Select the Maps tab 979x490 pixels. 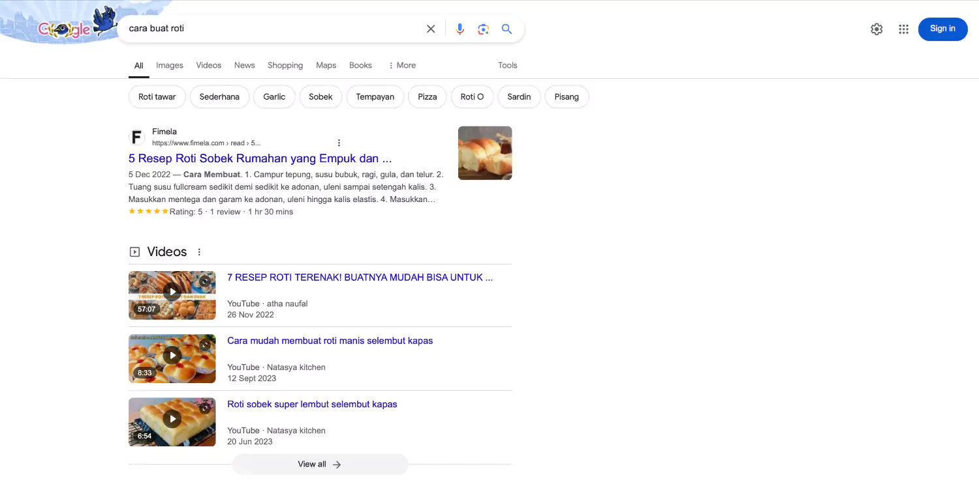point(326,65)
